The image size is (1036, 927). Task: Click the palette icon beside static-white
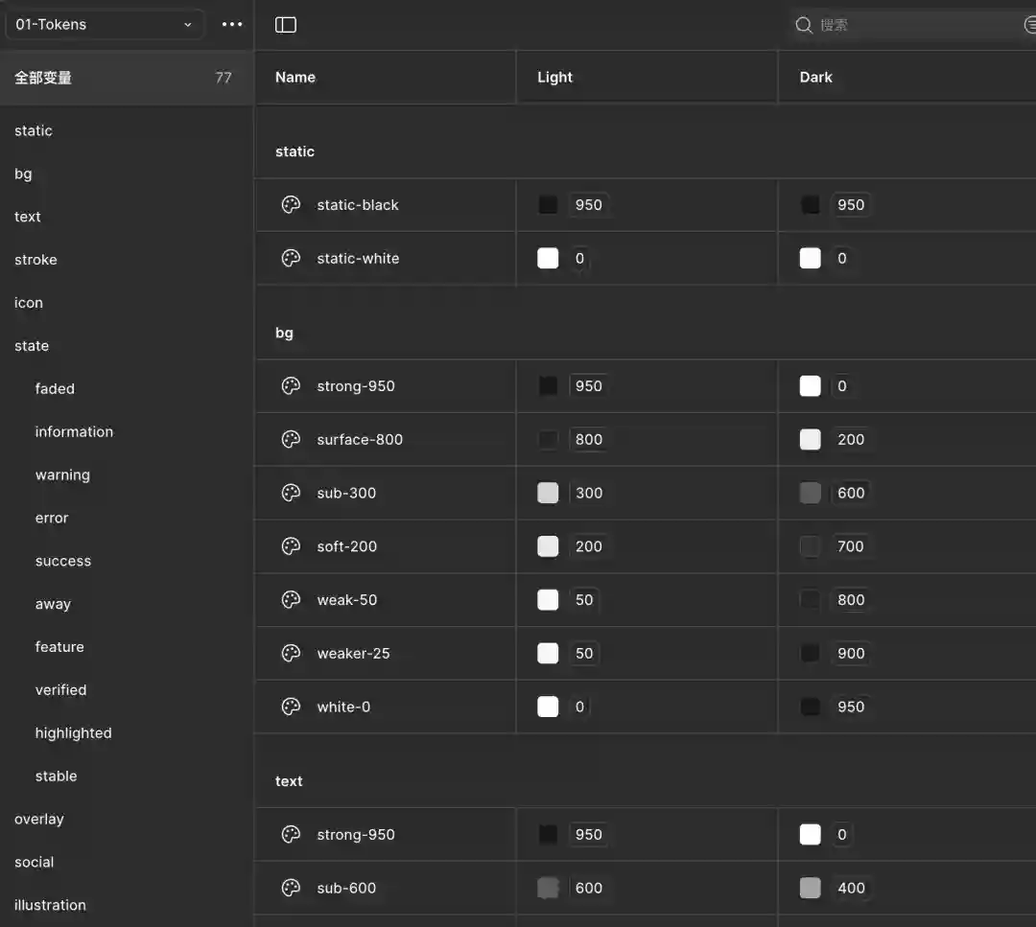click(291, 258)
